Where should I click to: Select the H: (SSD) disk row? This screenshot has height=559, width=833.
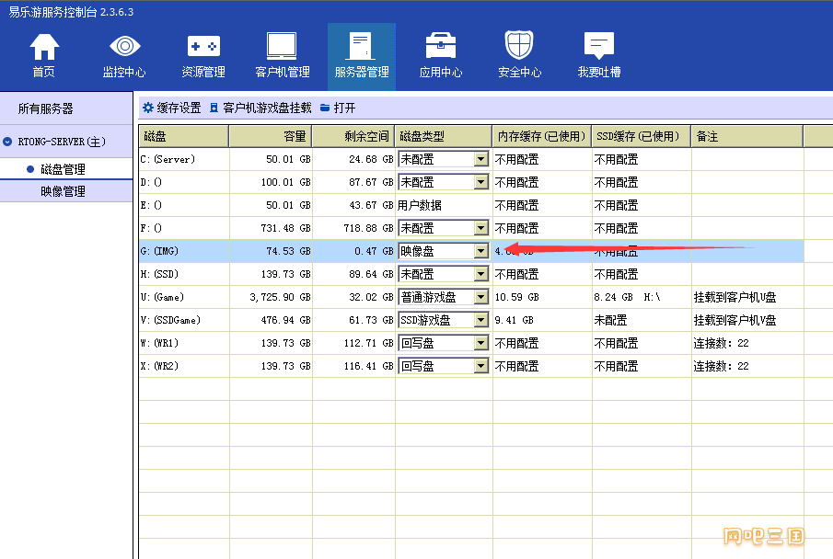471,274
